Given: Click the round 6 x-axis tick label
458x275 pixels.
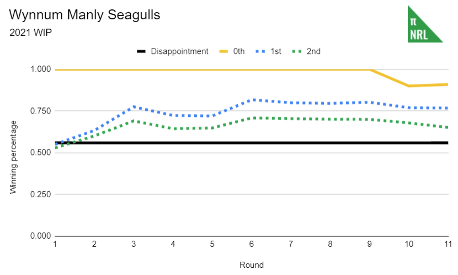Looking at the screenshot, I should tap(251, 244).
